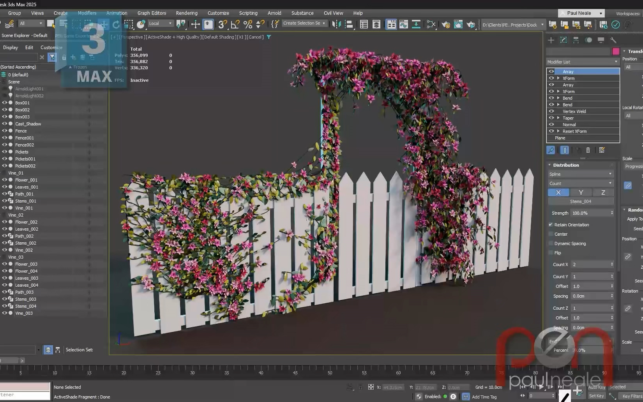Open Edit Named Selection Sets
The width and height of the screenshot is (643, 402).
click(275, 24)
